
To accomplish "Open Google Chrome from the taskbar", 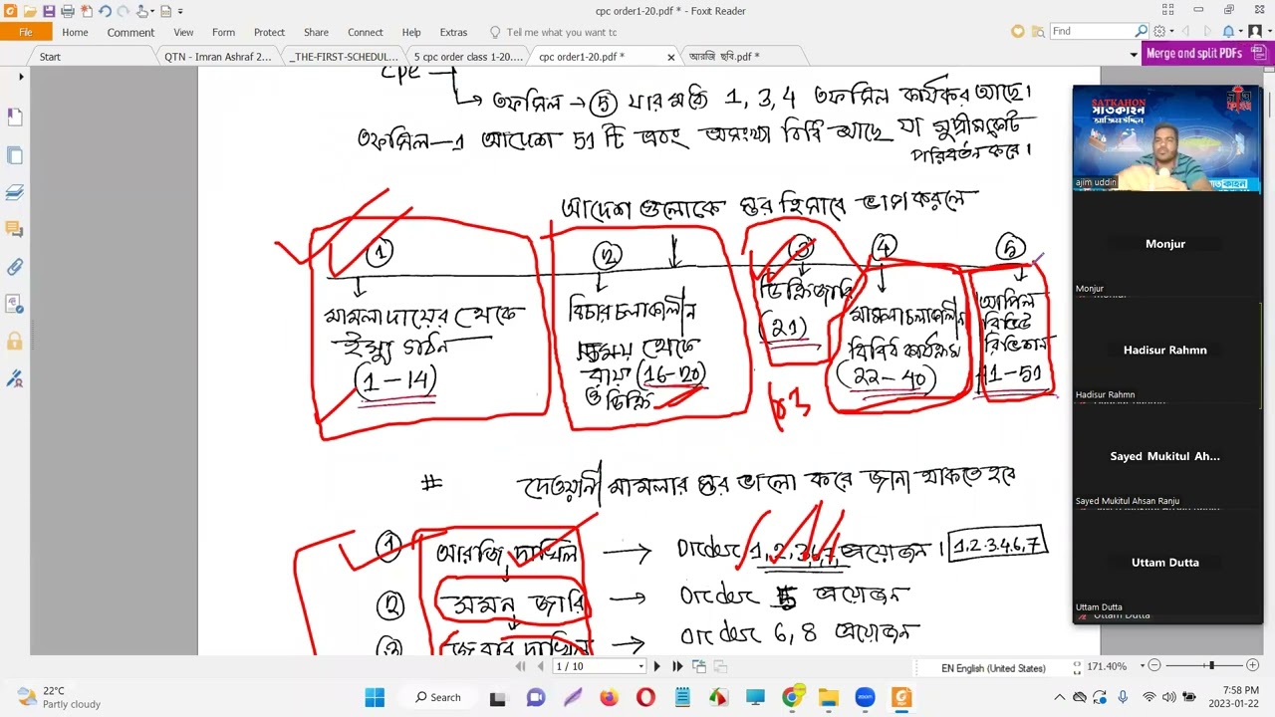I will click(792, 697).
